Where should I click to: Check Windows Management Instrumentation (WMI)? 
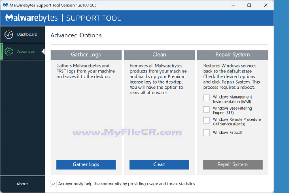pyautogui.click(x=206, y=98)
